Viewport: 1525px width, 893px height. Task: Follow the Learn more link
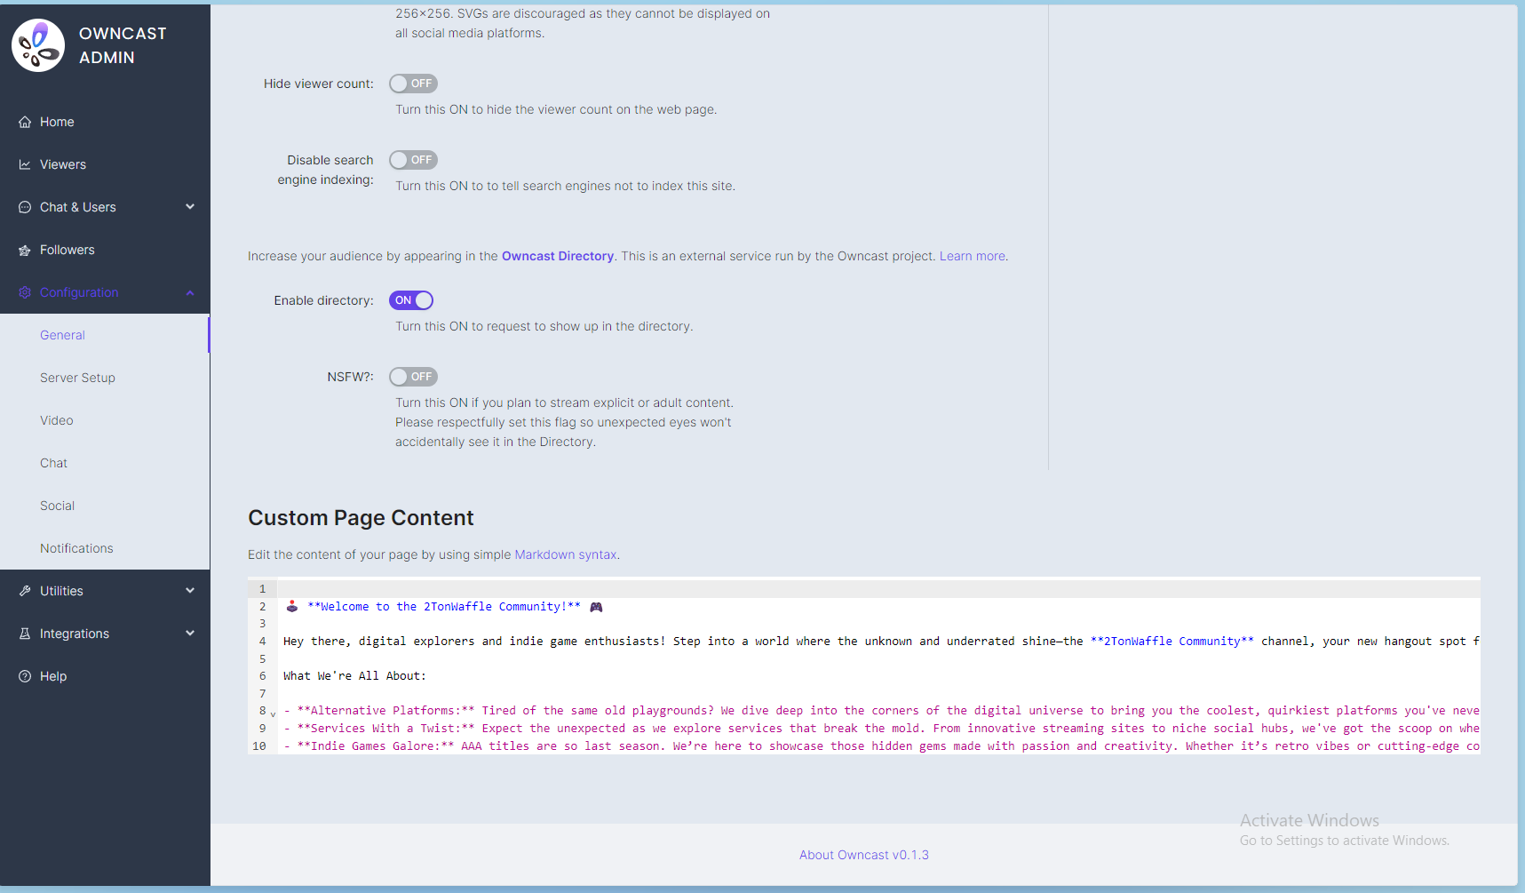point(972,256)
